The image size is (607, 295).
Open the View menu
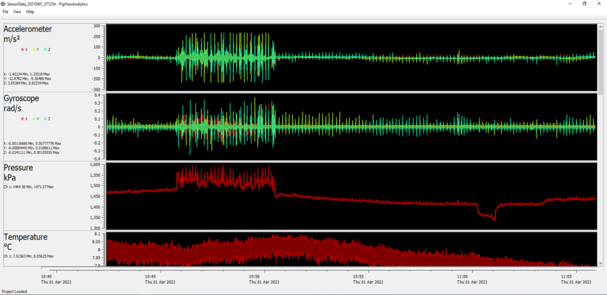pos(17,12)
